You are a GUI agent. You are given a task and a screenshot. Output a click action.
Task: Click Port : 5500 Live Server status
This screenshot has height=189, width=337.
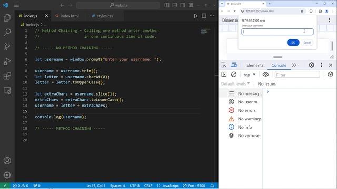pyautogui.click(x=194, y=186)
